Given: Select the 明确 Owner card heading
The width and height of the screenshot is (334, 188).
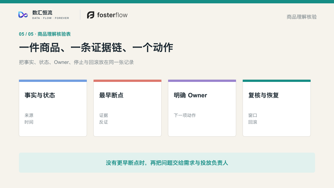Looking at the screenshot, I should tap(190, 95).
